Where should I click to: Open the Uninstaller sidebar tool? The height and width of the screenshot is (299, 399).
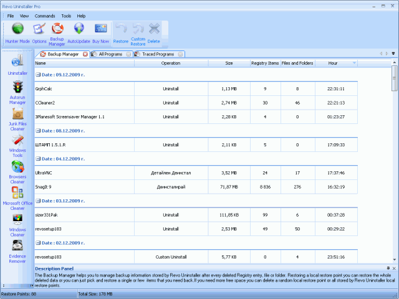(x=17, y=65)
